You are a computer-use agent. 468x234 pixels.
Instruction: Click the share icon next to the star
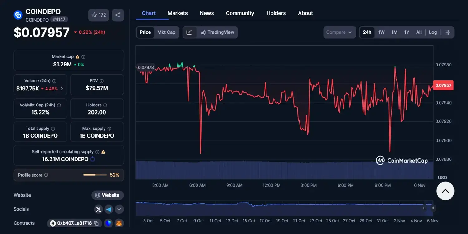tap(118, 15)
